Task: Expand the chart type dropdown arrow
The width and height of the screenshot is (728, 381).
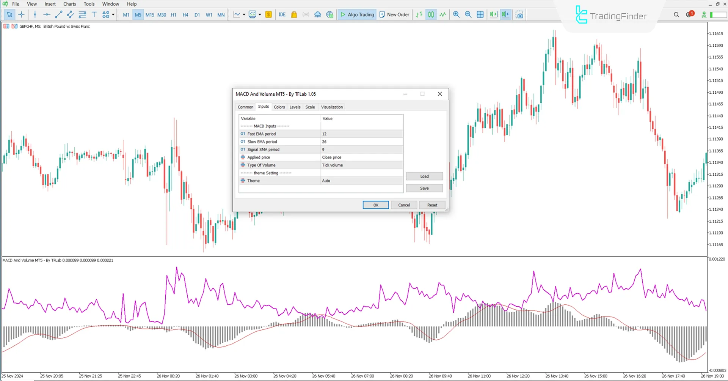Action: pyautogui.click(x=244, y=14)
